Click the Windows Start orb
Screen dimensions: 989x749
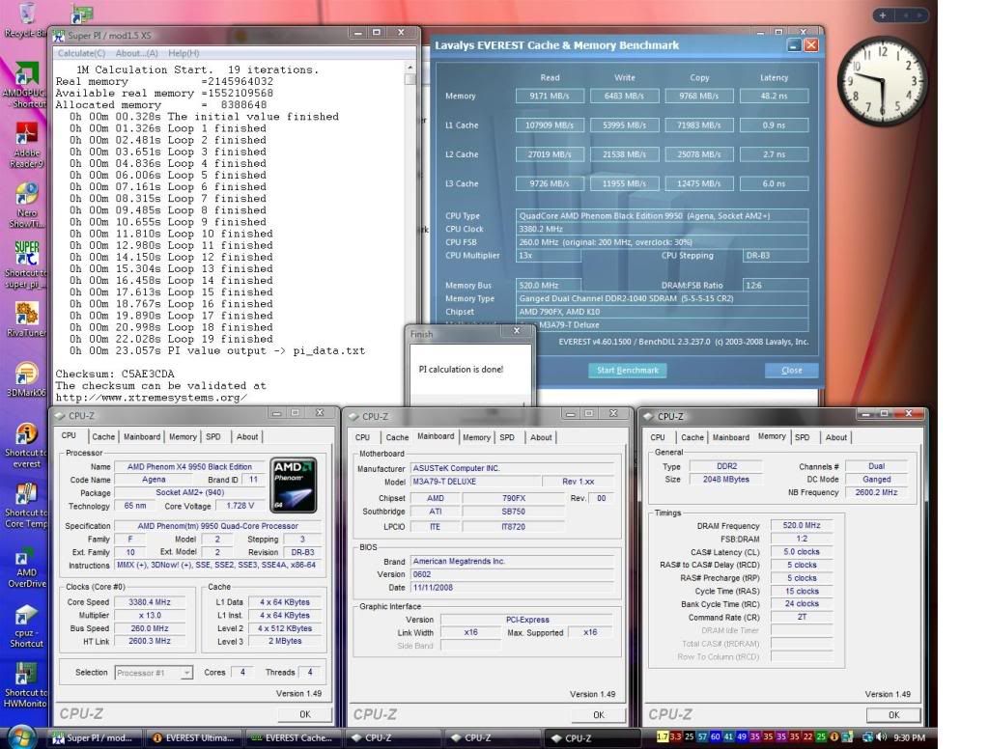point(21,737)
